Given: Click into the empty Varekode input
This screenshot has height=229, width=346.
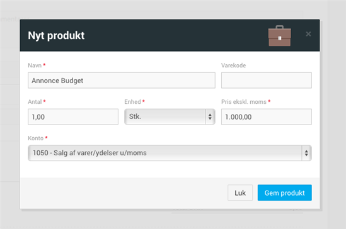Looking at the screenshot, I should 267,81.
